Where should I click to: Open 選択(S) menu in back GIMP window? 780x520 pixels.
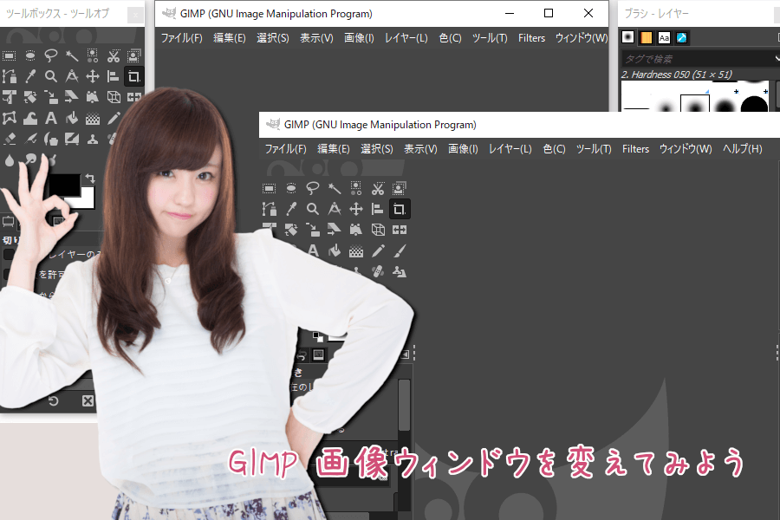pyautogui.click(x=273, y=38)
